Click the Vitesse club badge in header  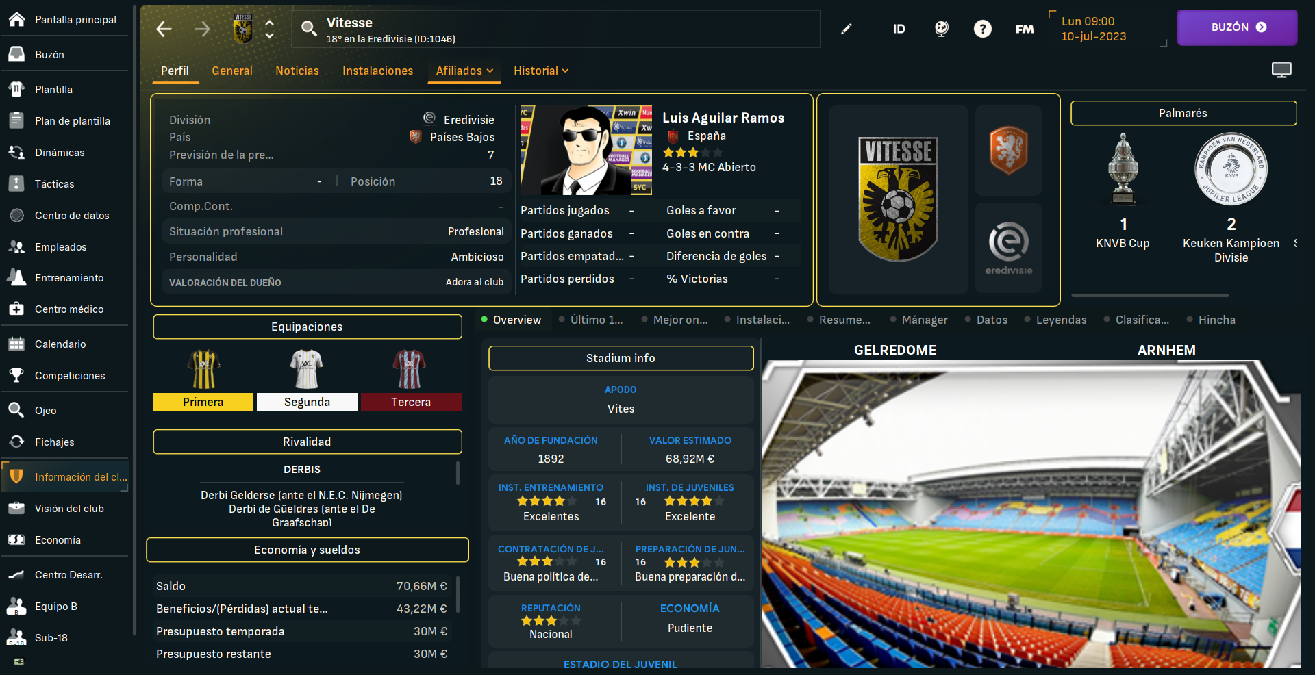pos(242,29)
